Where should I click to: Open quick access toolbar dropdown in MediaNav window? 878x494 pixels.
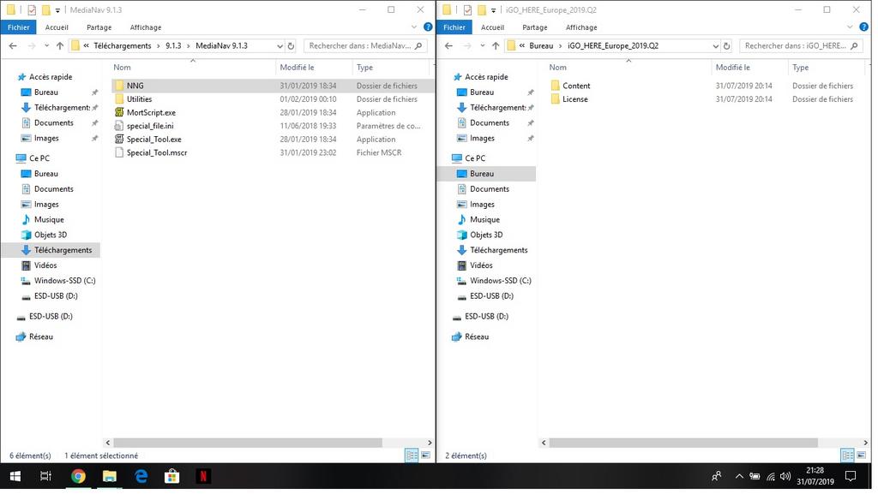[x=57, y=10]
